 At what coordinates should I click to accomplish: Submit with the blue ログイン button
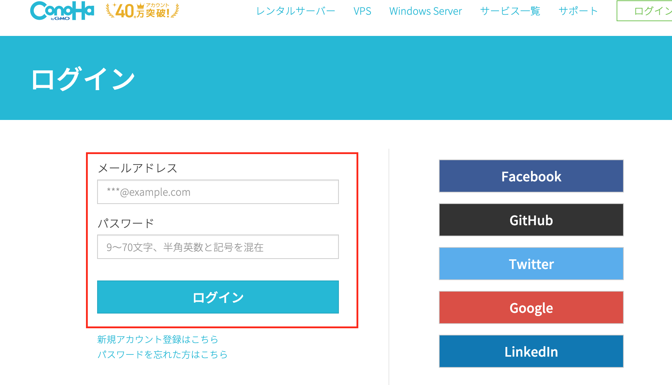218,297
